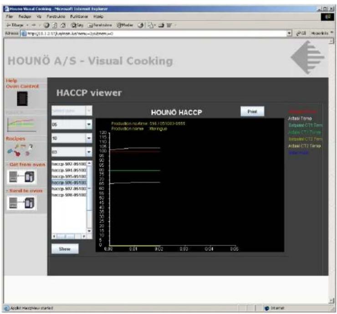
Task: Click the page scrollbar up arrow
Action: coord(332,41)
